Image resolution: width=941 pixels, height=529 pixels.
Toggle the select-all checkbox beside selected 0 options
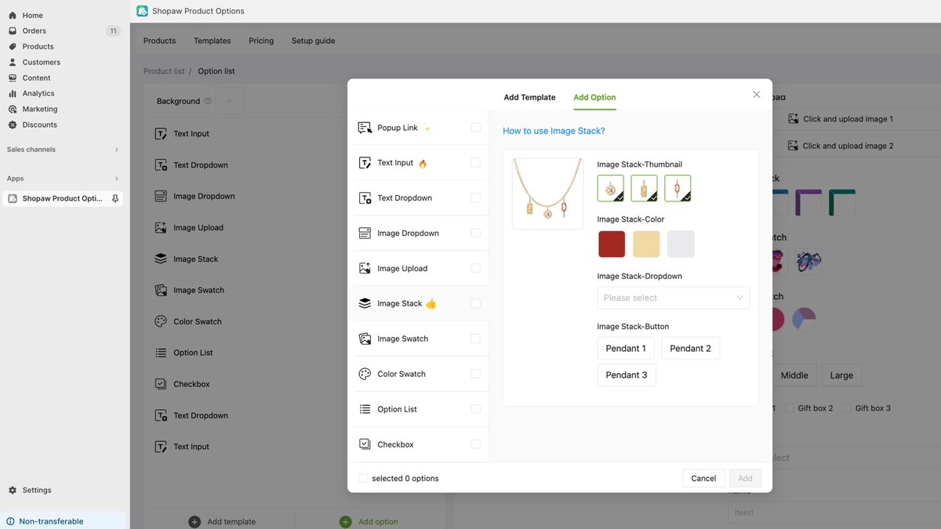click(363, 478)
